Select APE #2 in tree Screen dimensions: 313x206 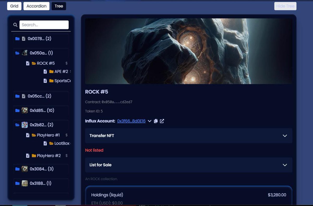point(61,72)
